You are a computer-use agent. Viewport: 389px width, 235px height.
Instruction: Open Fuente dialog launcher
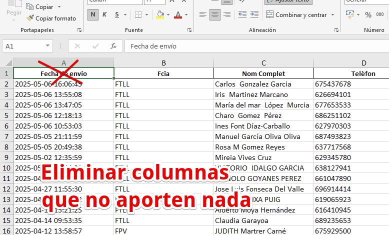189,30
